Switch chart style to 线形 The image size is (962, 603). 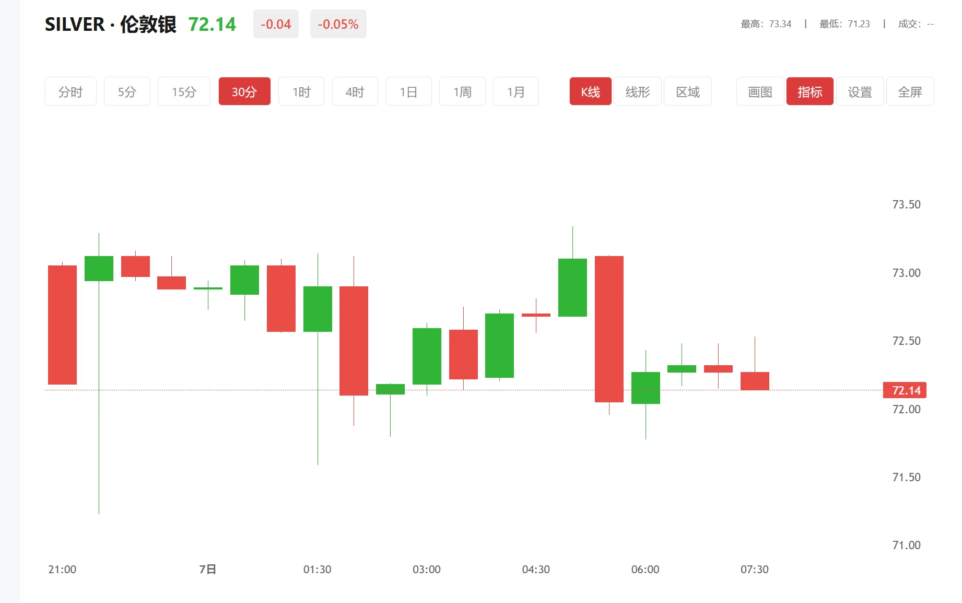pos(638,91)
